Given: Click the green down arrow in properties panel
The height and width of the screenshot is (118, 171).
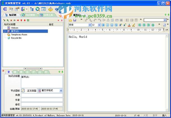Looking at the screenshot, I should tap(62, 72).
